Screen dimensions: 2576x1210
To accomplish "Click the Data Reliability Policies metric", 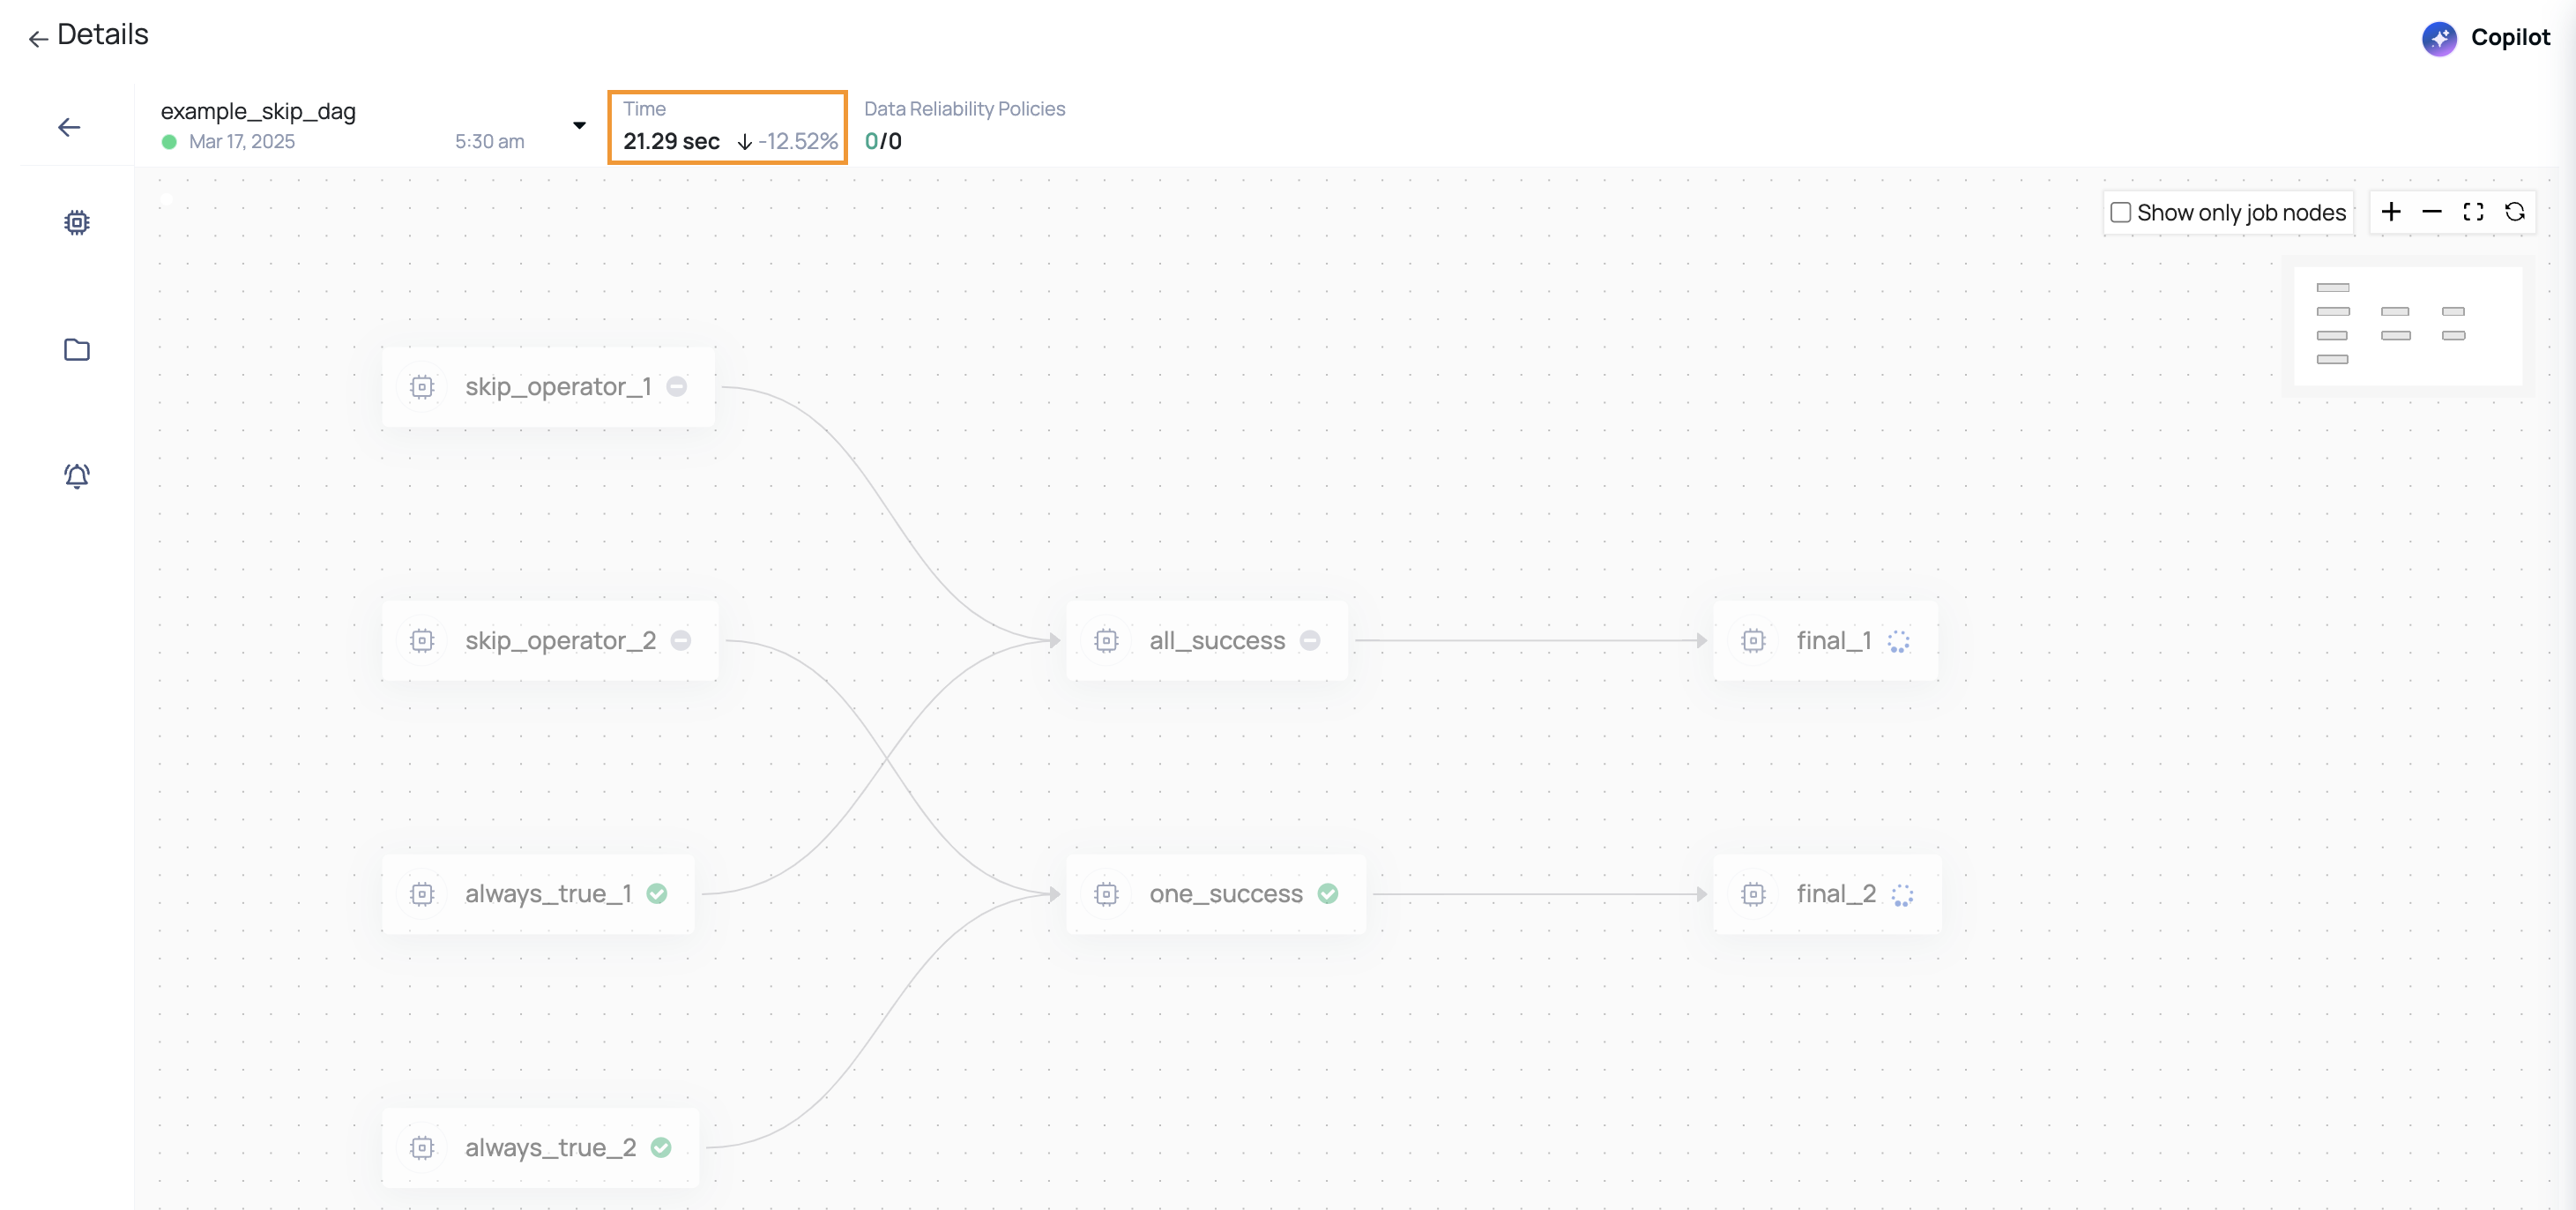I will tap(964, 127).
